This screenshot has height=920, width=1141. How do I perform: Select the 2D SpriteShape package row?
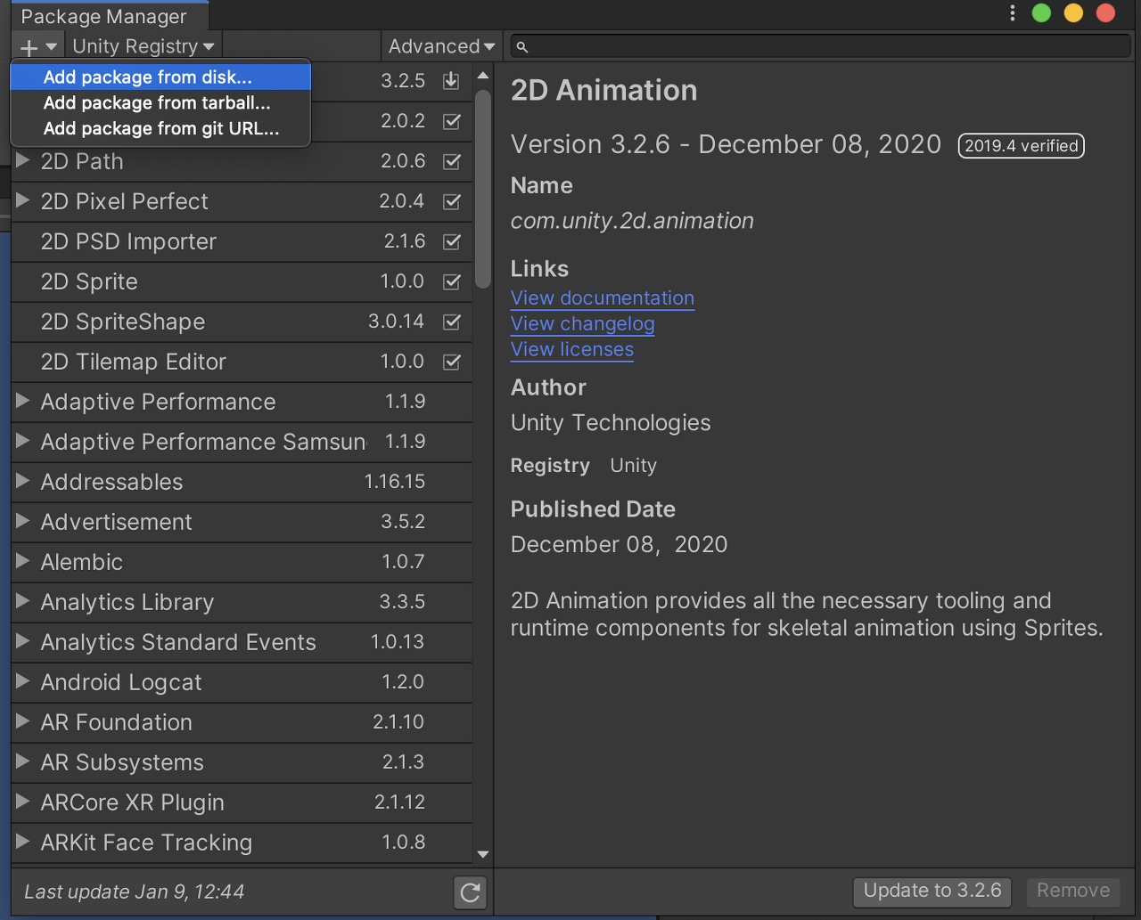click(242, 322)
